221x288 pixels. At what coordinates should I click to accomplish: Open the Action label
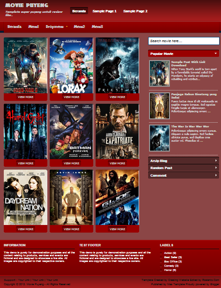170,253
